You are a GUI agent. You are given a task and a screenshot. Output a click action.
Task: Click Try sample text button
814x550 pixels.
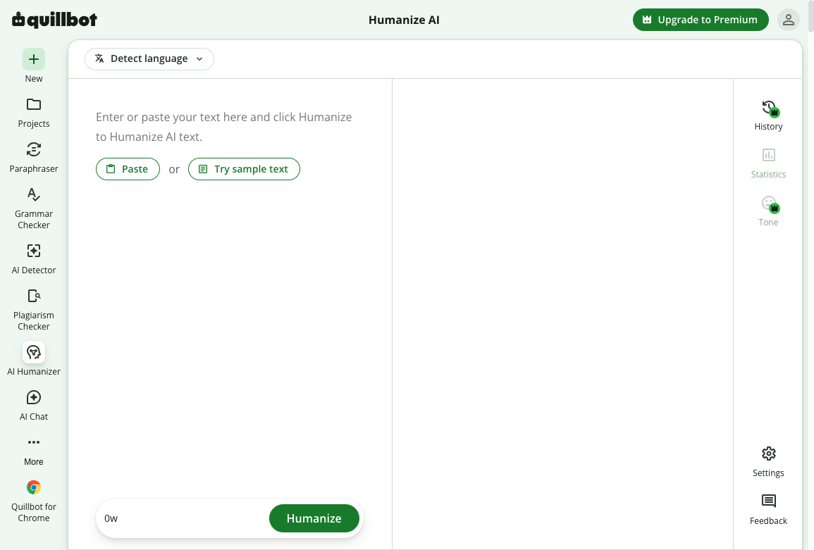click(244, 169)
